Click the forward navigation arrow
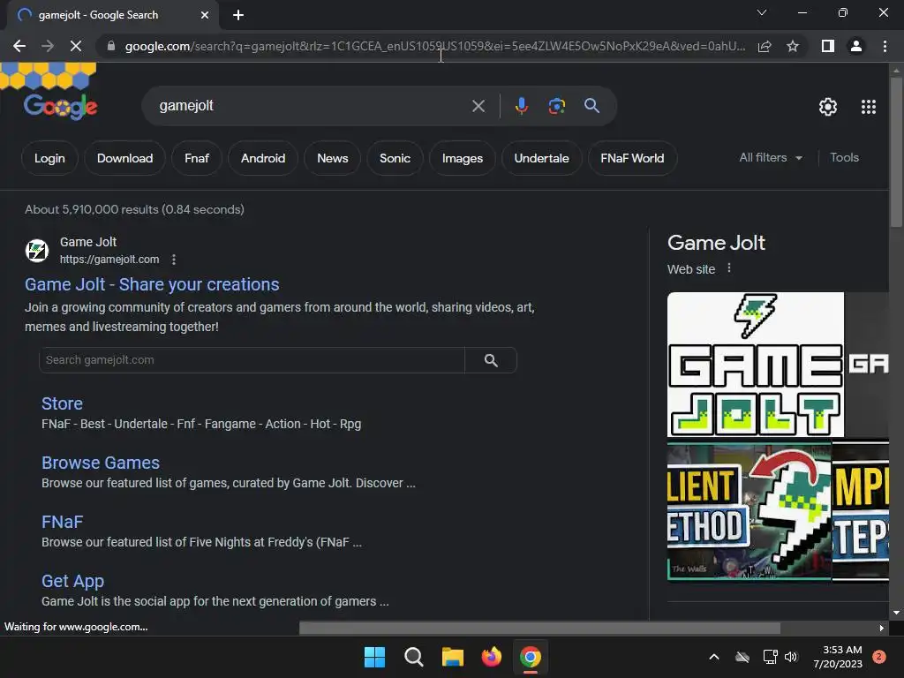The width and height of the screenshot is (904, 678). (48, 46)
